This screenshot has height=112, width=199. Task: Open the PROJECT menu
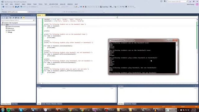coord(17,4)
